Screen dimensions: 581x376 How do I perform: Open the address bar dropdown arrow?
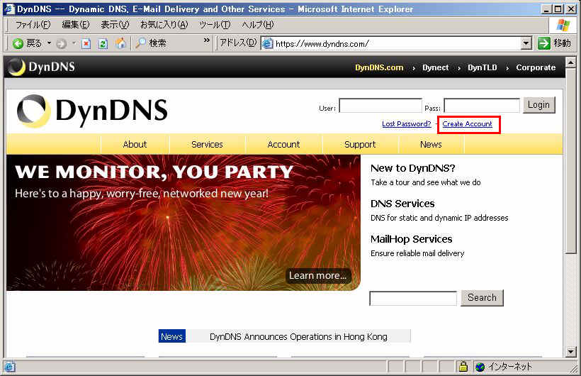[526, 44]
